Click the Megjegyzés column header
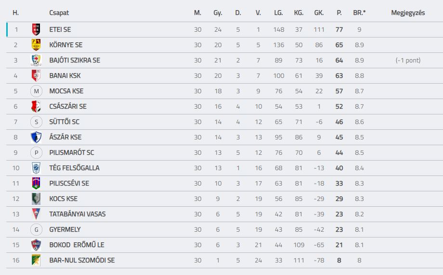The image size is (443, 275). click(408, 12)
